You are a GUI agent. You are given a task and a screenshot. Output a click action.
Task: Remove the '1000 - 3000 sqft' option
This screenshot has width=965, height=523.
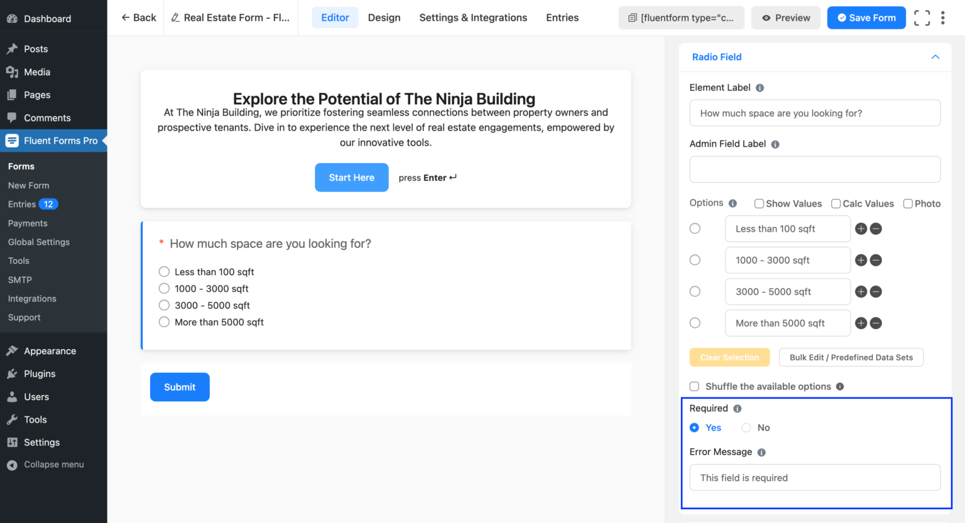876,260
